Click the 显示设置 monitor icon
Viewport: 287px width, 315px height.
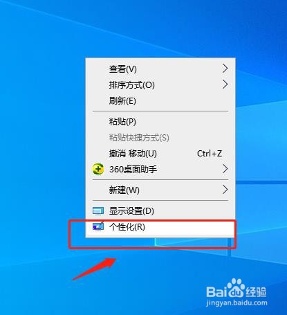click(98, 210)
